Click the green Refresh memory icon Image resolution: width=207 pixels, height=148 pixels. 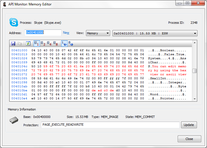click(x=28, y=44)
